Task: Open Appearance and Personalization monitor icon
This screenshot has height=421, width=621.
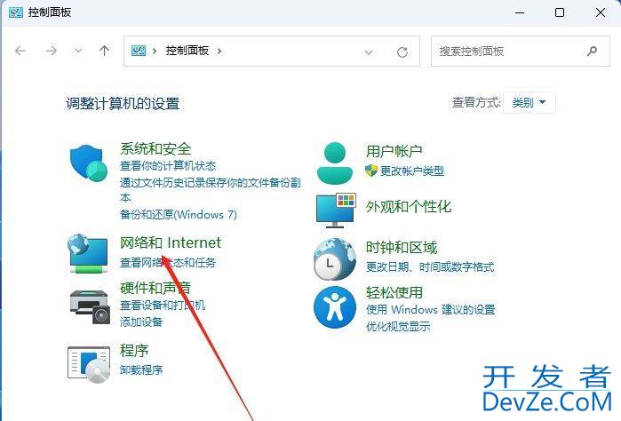Action: (336, 210)
